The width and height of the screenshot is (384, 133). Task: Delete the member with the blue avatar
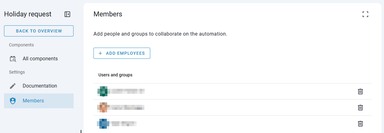click(360, 124)
